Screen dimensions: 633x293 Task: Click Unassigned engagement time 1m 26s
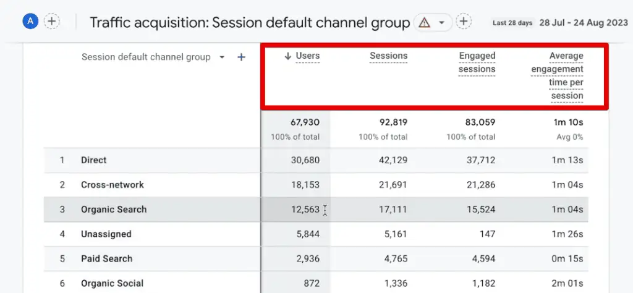[567, 234]
